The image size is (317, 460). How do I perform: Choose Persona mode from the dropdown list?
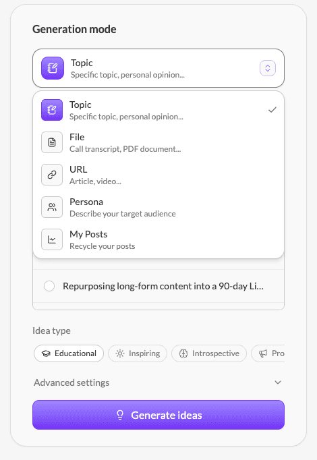point(158,207)
